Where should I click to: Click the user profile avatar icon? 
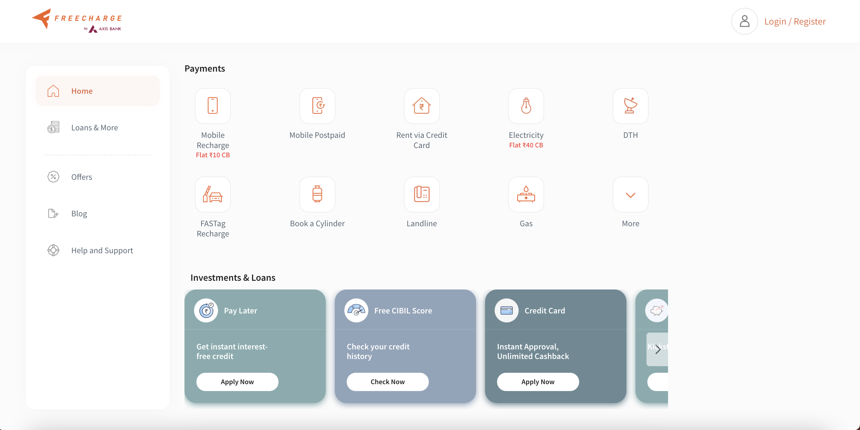click(744, 21)
